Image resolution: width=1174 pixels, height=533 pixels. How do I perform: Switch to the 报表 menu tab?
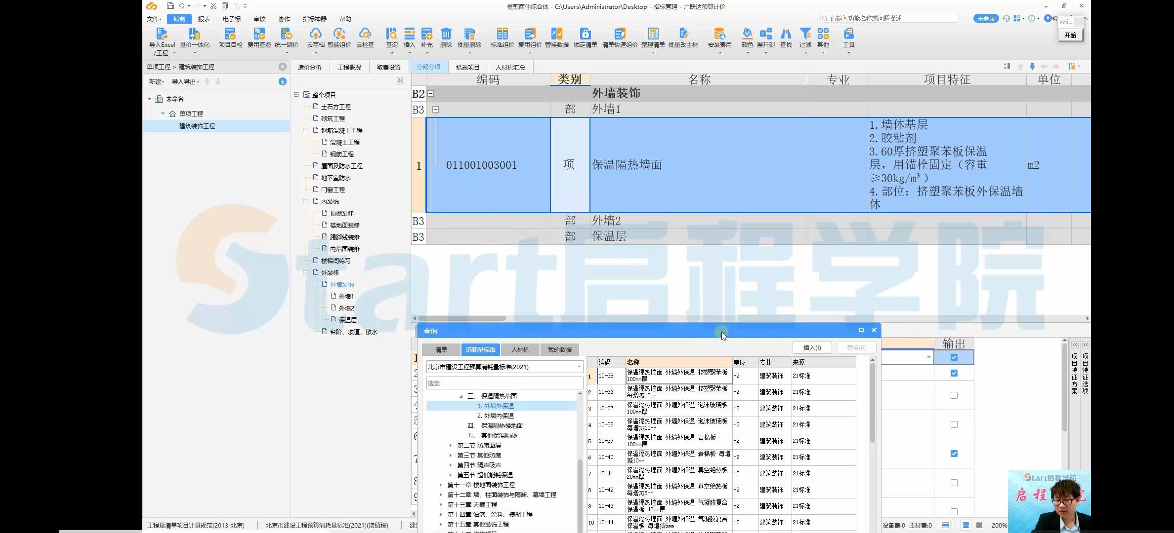[x=204, y=19]
